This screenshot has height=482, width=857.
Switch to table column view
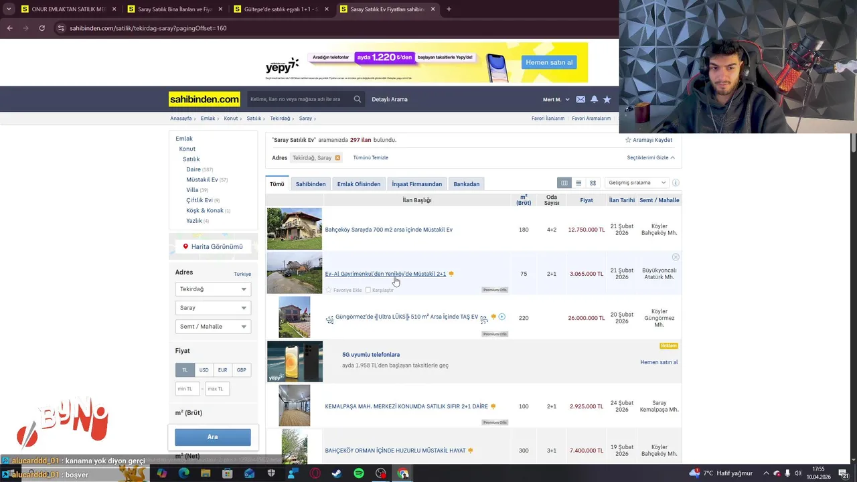click(x=564, y=183)
